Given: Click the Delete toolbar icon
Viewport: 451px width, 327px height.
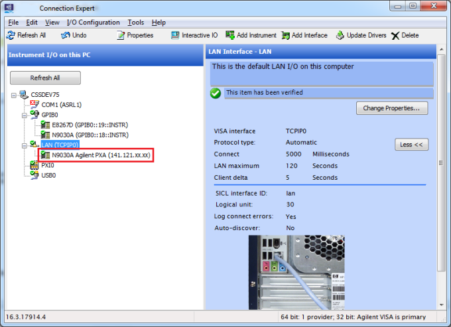Looking at the screenshot, I should tap(405, 35).
